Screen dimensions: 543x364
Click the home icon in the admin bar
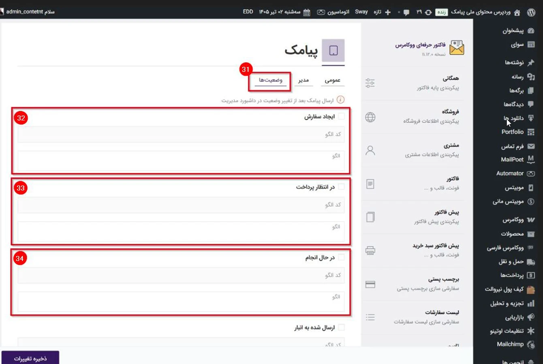(517, 13)
